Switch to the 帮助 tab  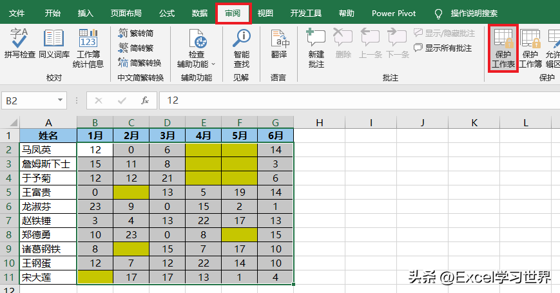347,14
